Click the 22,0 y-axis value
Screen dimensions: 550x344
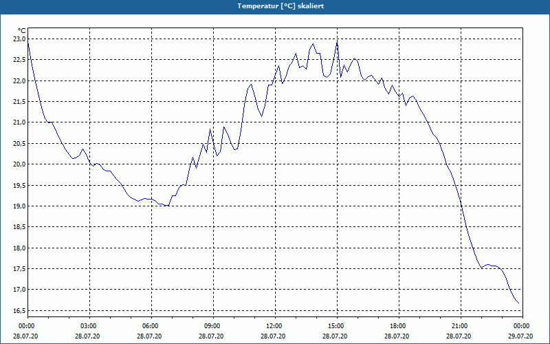19,80
